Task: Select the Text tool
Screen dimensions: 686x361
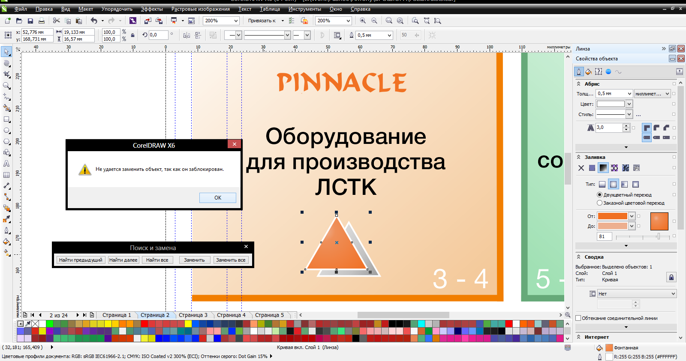Action: (x=6, y=164)
